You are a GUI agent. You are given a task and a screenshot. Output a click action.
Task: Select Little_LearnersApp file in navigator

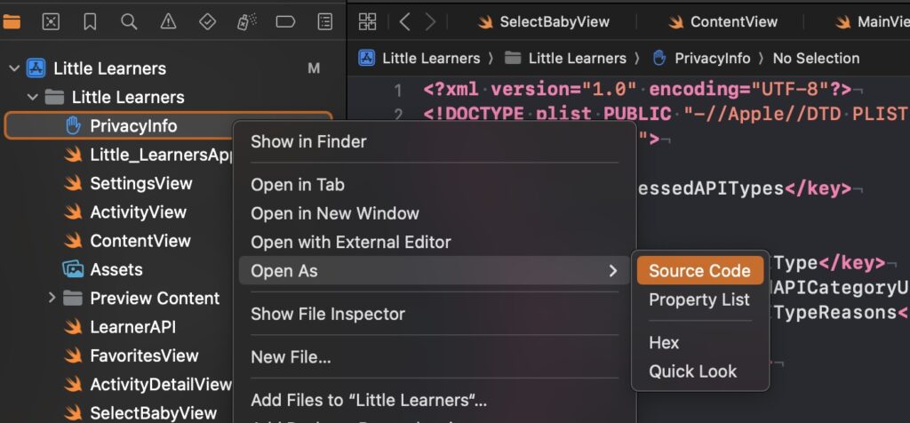161,155
